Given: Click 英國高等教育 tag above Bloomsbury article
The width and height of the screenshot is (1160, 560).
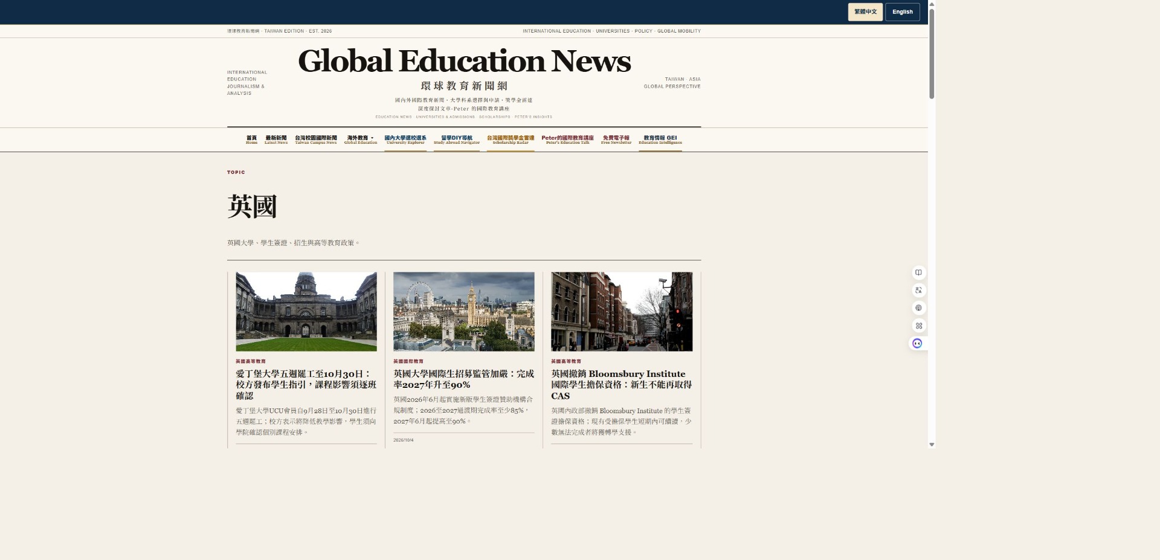Looking at the screenshot, I should [566, 361].
